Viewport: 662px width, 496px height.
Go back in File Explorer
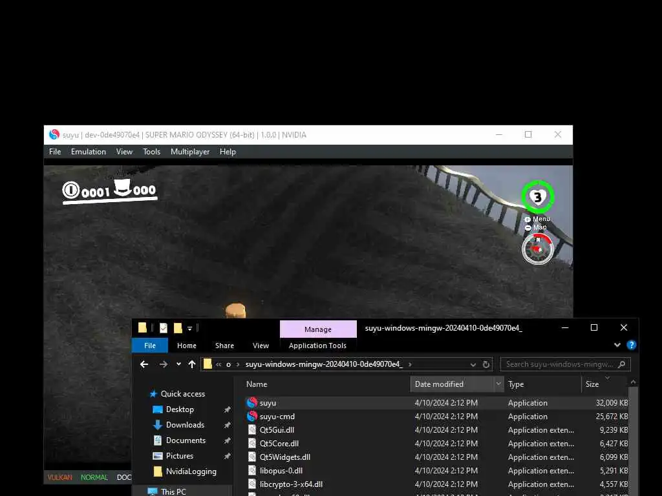coord(144,364)
